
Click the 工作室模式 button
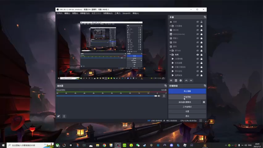pyautogui.click(x=187, y=107)
